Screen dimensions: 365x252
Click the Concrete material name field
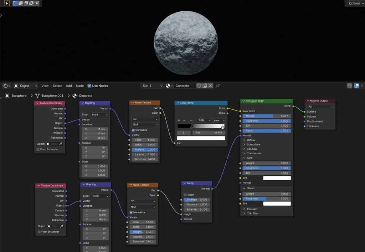[x=185, y=86]
